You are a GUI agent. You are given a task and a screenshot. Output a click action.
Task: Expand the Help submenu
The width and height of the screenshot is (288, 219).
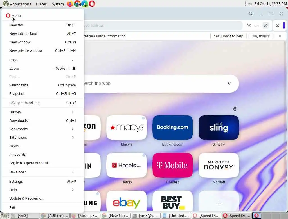[x=43, y=190]
